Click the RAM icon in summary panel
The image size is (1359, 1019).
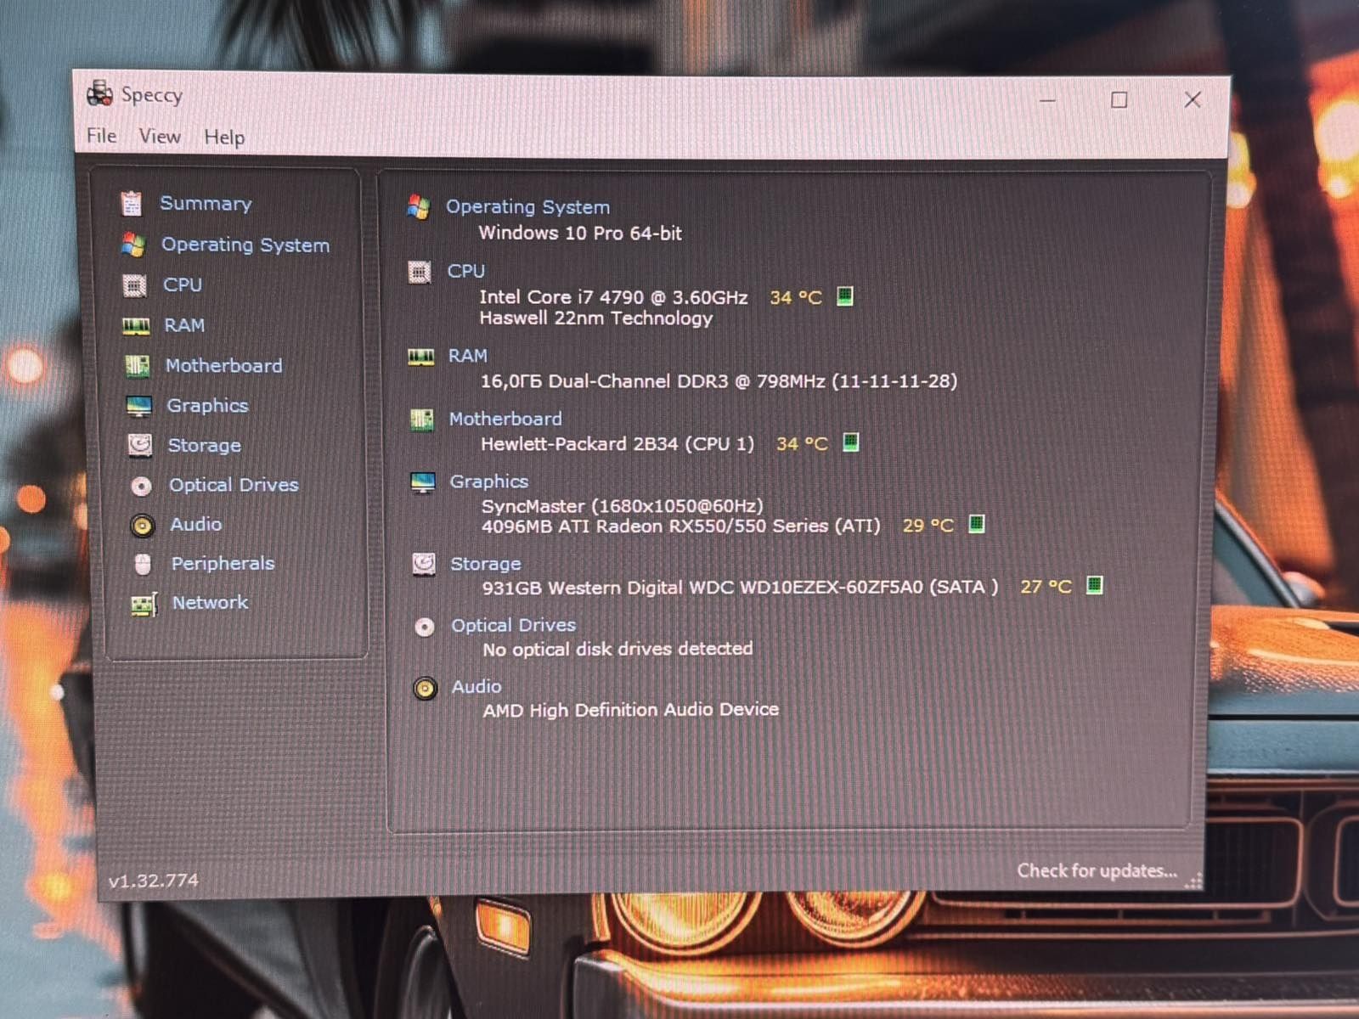point(420,357)
